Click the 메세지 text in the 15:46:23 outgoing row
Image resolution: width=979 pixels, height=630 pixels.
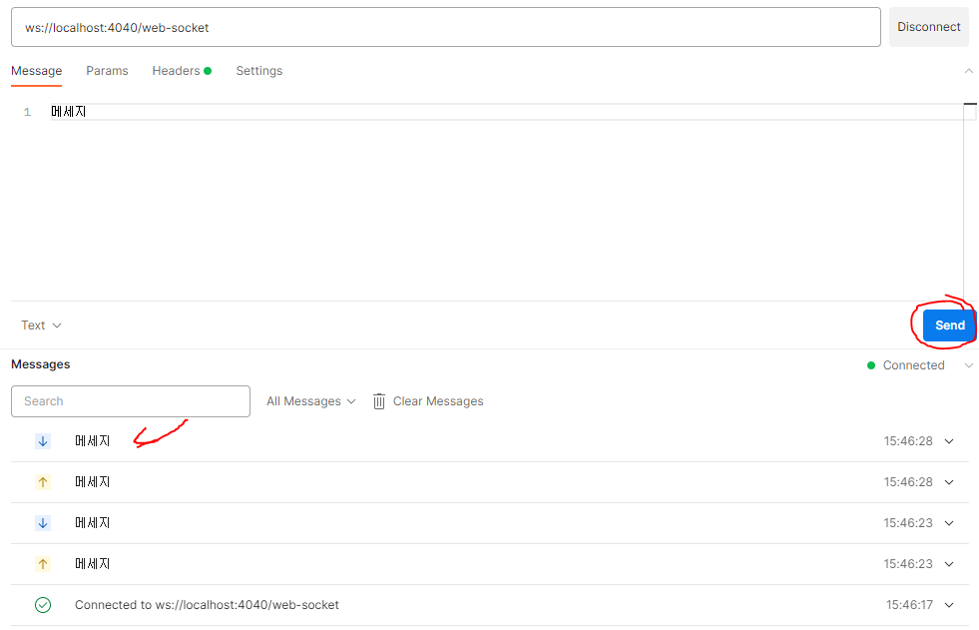coord(93,564)
